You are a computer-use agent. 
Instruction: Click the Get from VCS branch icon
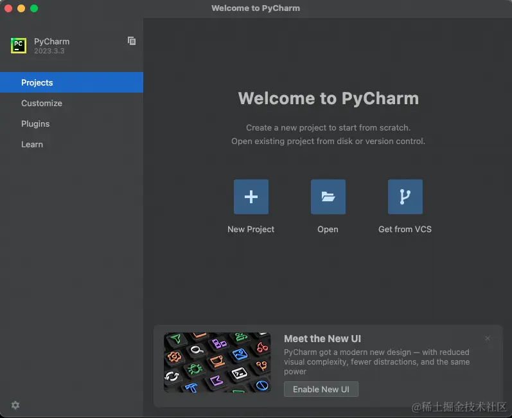click(405, 197)
